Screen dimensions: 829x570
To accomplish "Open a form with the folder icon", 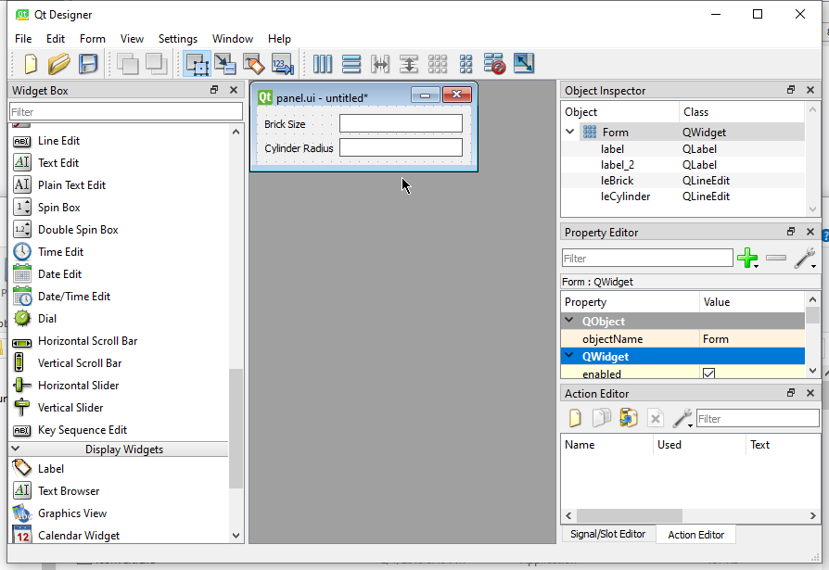I will pyautogui.click(x=58, y=64).
